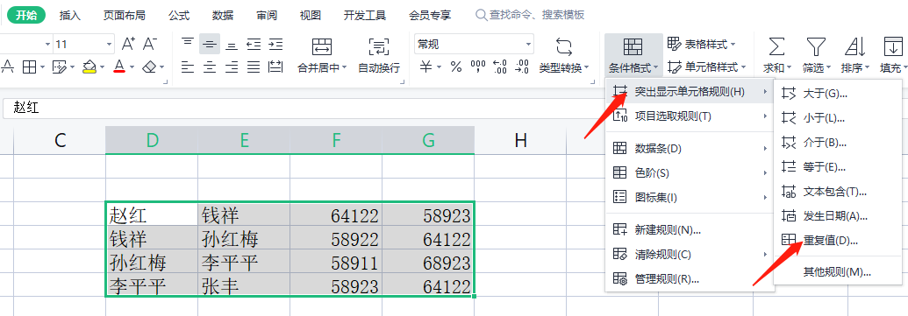This screenshot has width=908, height=316.
Task: Choose 大于(G)... rule
Action: point(837,93)
